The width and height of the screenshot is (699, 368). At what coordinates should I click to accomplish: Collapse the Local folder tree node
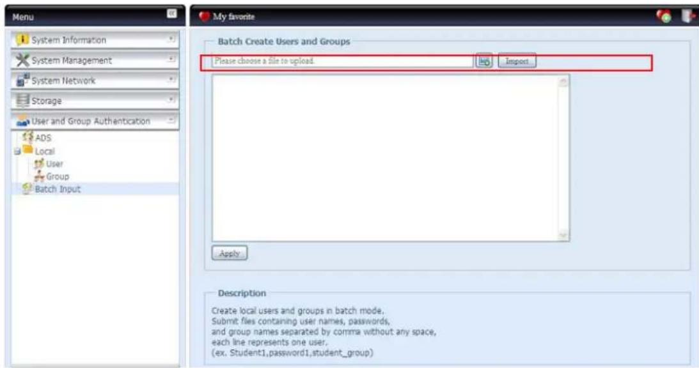click(16, 152)
